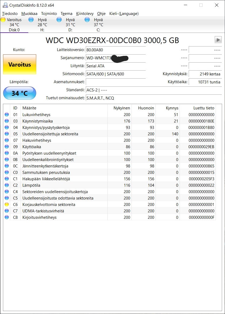The image size is (225, 314).
Task: Click the status orb of Pyörityksen uudelleenyritykset row
Action: (x=7, y=153)
